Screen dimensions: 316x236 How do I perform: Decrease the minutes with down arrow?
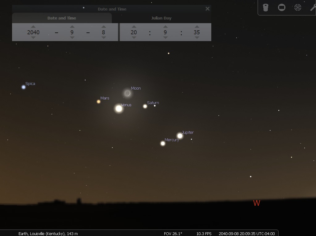pos(166,37)
